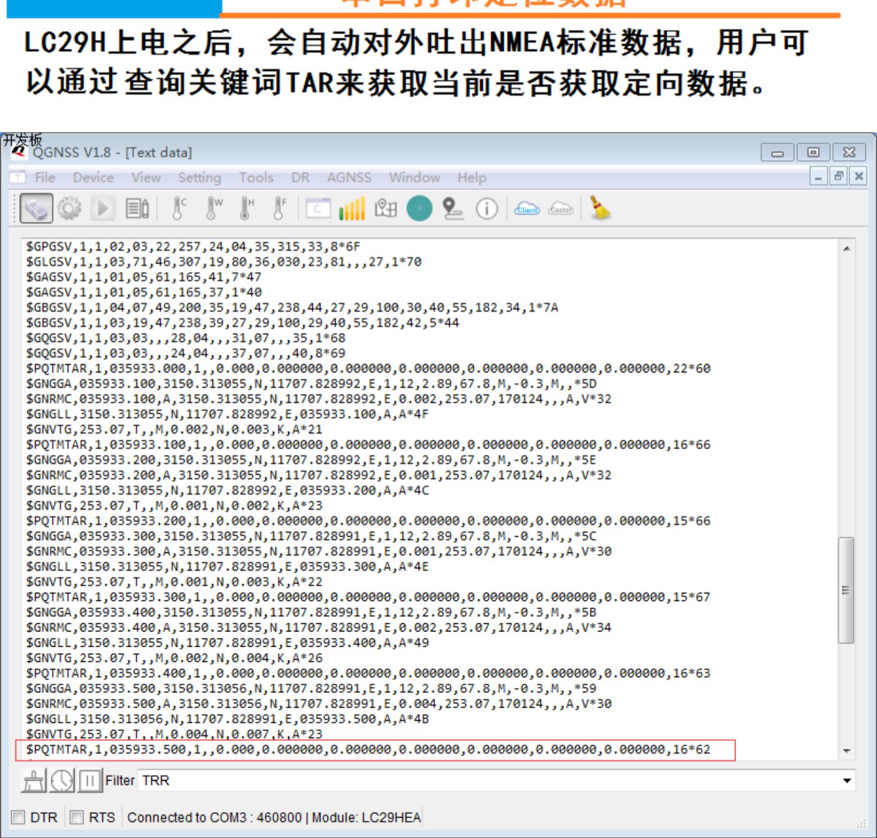Click the vertical scrollbar thumb
Screen dimensions: 877x838
coord(846,590)
